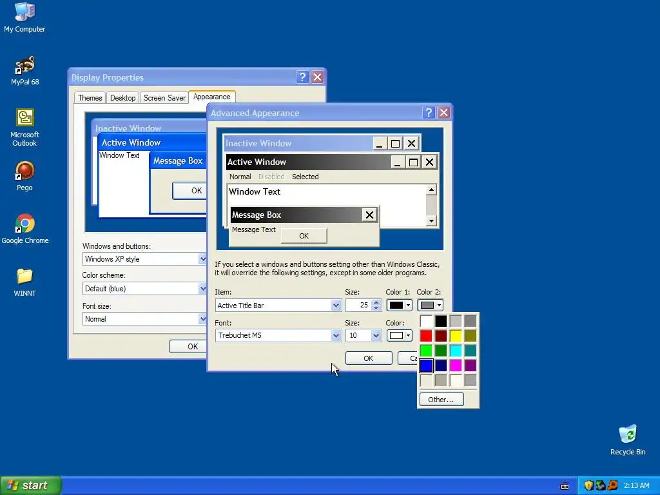This screenshot has width=660, height=495.
Task: Open the Color scheme dropdown
Action: [x=202, y=288]
